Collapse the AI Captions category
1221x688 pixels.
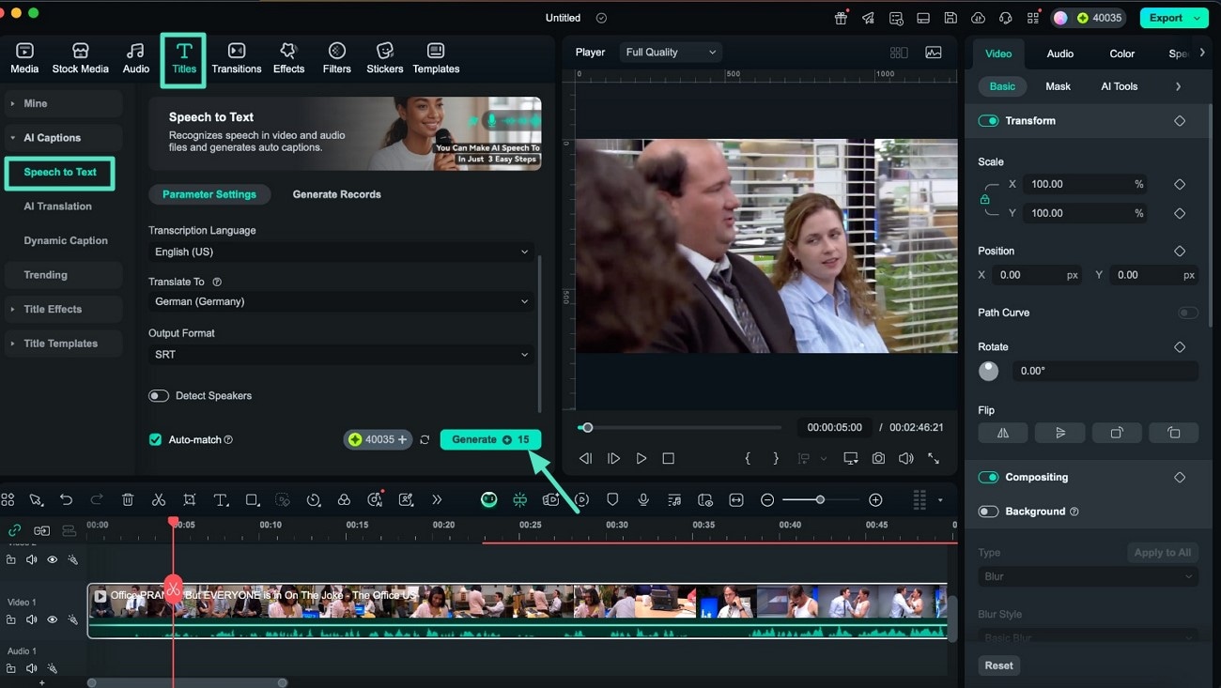point(63,138)
